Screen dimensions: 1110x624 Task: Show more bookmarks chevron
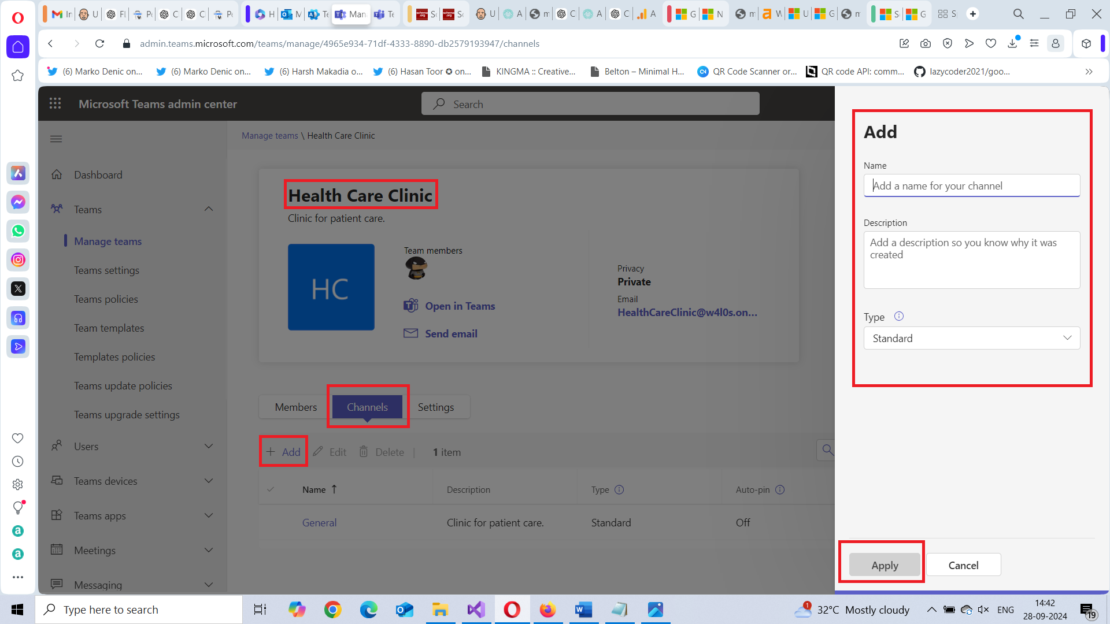[x=1089, y=72]
